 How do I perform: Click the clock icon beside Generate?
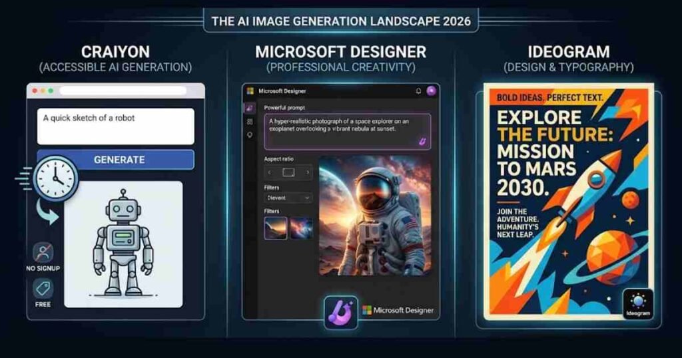[x=56, y=178]
